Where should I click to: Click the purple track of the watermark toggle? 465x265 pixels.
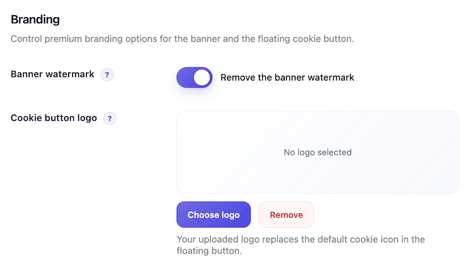[186, 77]
